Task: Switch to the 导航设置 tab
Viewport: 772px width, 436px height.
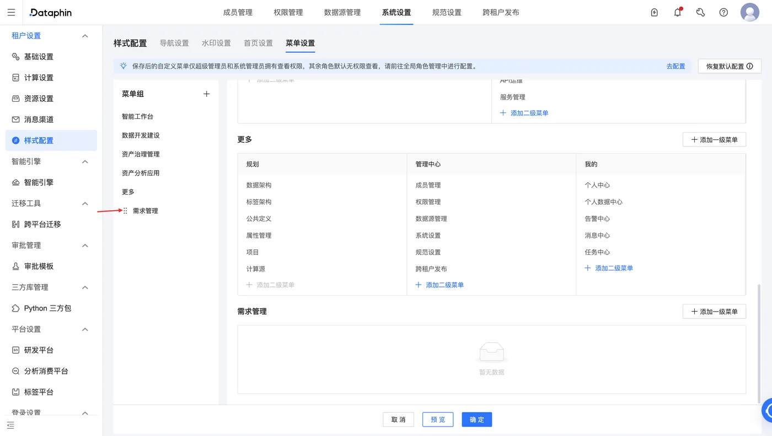Action: [x=174, y=43]
